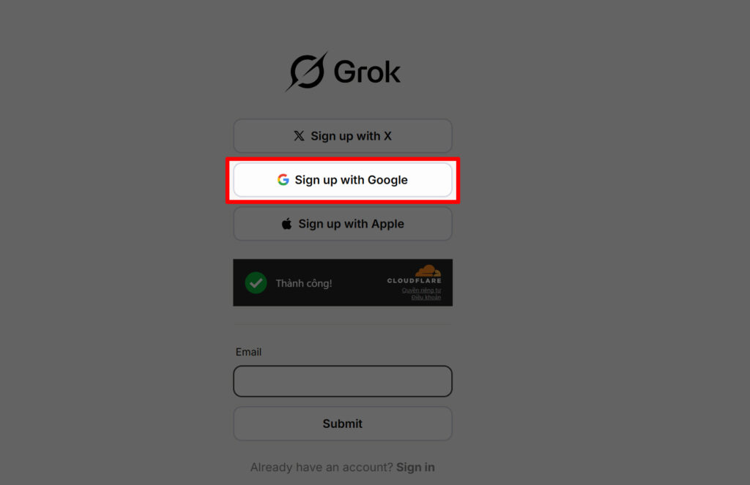Click the CLOUDFLARE wordmark
Viewport: 750px width, 485px height.
click(415, 280)
